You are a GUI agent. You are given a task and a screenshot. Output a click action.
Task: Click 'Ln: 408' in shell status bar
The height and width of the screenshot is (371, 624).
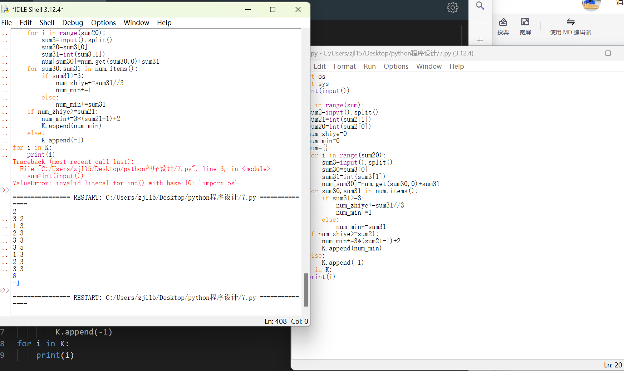[275, 321]
